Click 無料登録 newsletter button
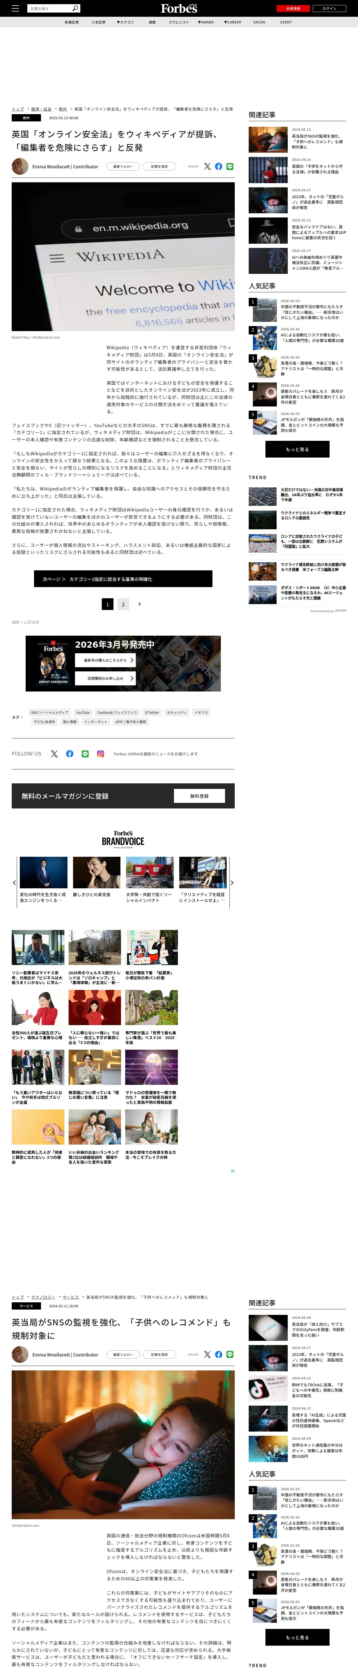This screenshot has height=1675, width=358. click(199, 796)
